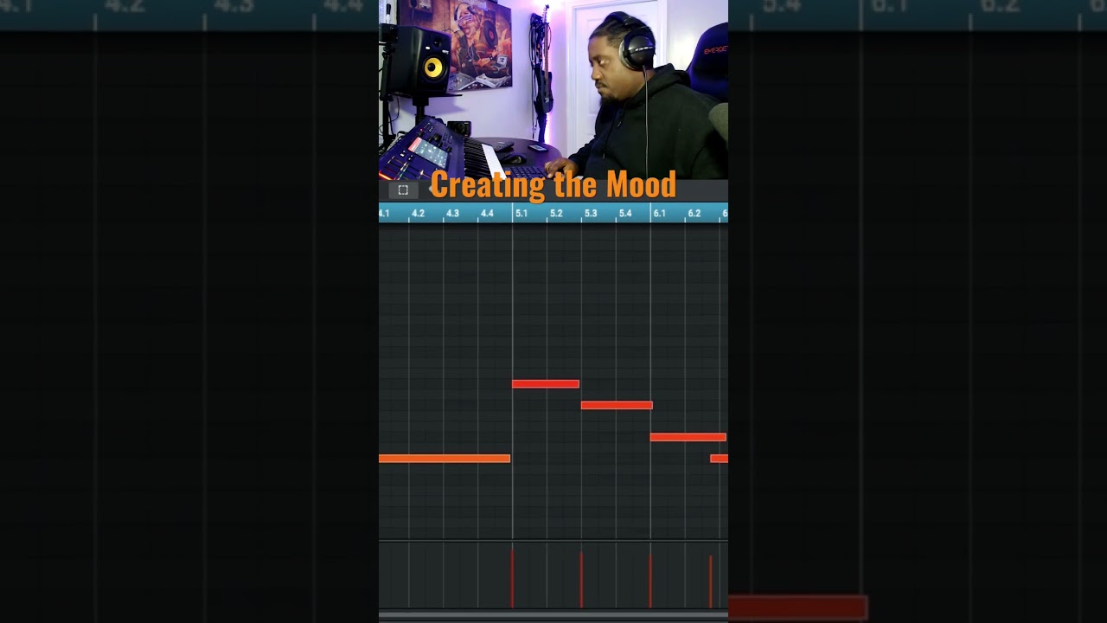Jump to bar 6.1 on the ruler
This screenshot has height=623, width=1107.
point(660,213)
